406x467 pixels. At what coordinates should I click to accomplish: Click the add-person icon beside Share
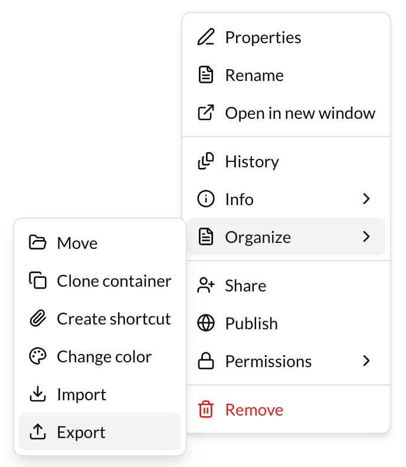(x=205, y=286)
